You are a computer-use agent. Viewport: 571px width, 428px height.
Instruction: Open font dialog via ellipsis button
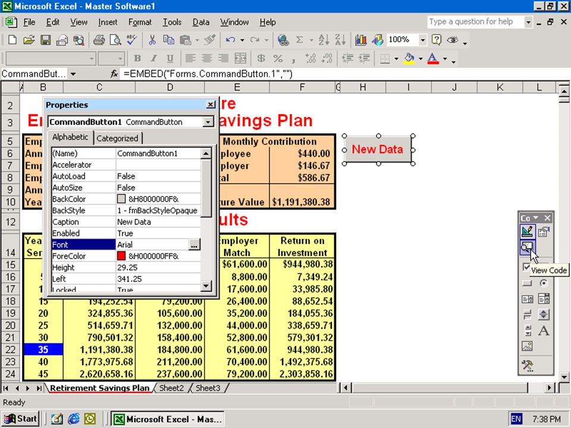coord(194,245)
